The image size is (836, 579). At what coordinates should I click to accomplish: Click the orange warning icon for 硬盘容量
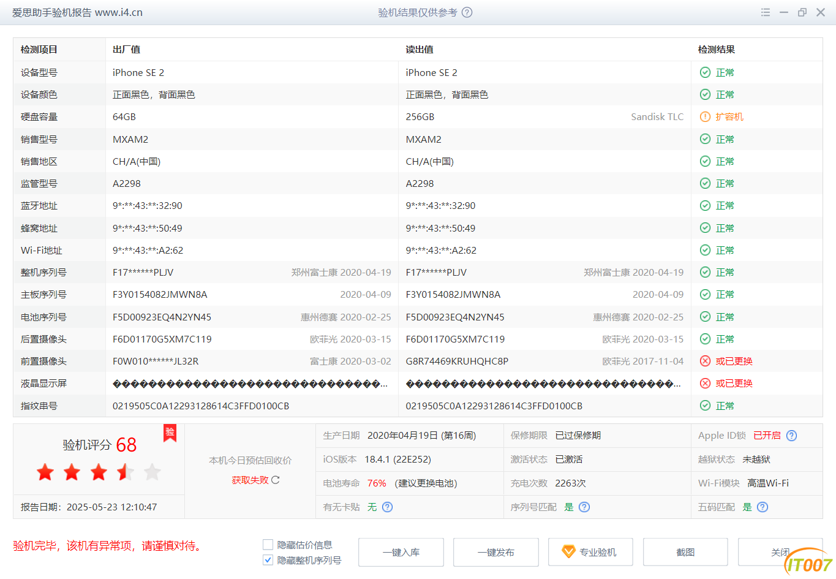click(705, 116)
